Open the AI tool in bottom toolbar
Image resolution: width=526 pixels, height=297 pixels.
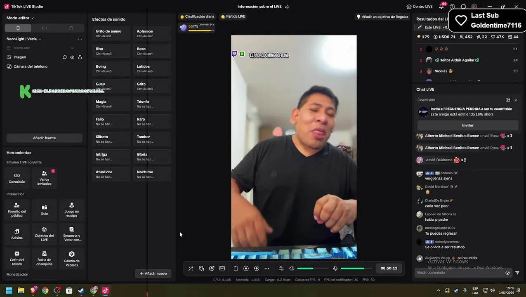click(212, 269)
